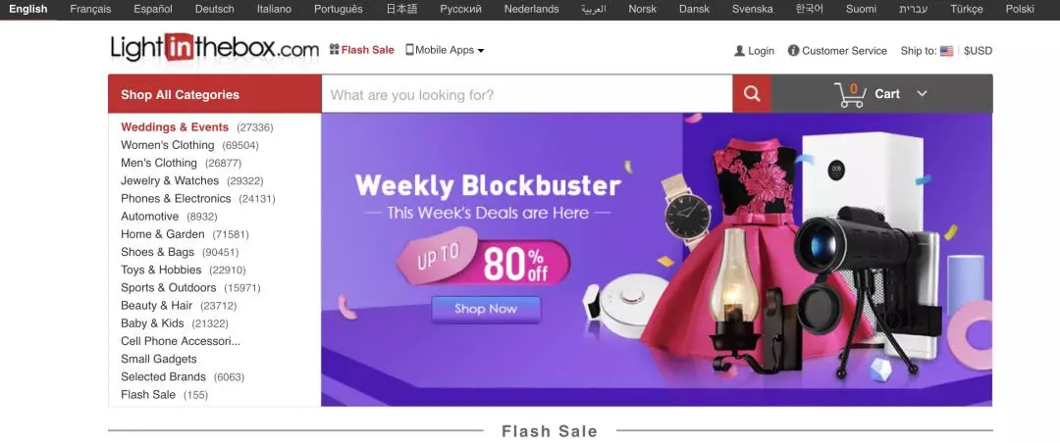Open Toys & Hobbies category
The height and width of the screenshot is (443, 1060).
(161, 270)
